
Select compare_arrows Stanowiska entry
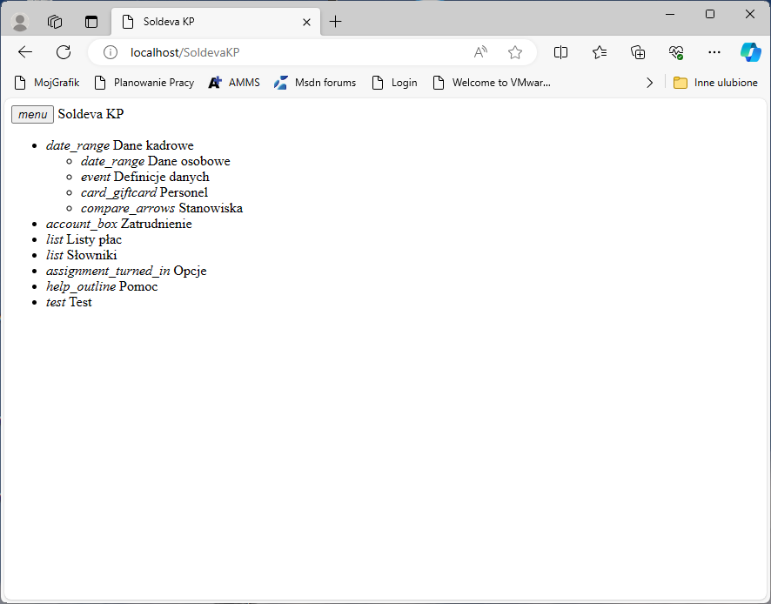tap(161, 207)
